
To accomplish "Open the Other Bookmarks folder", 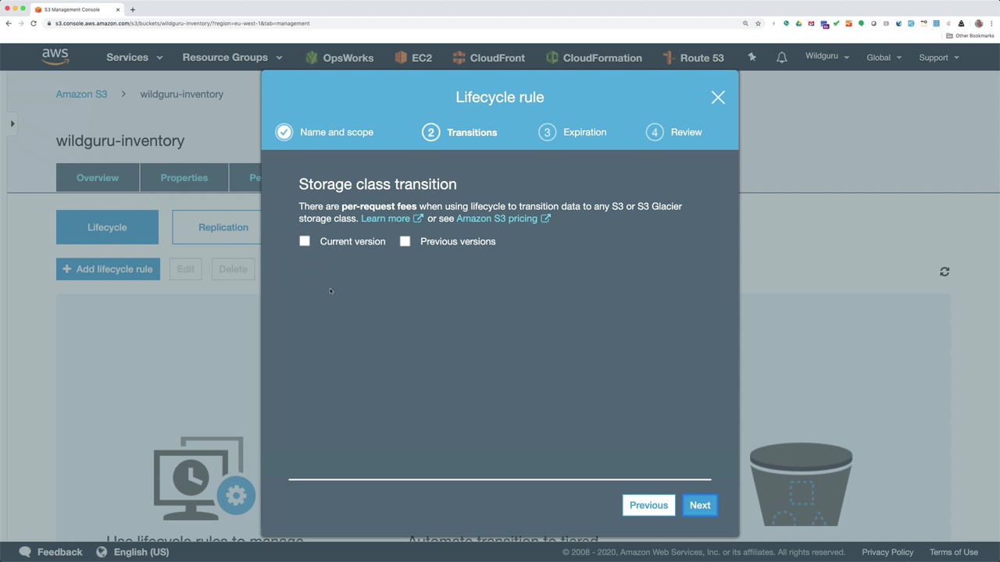I will [970, 36].
